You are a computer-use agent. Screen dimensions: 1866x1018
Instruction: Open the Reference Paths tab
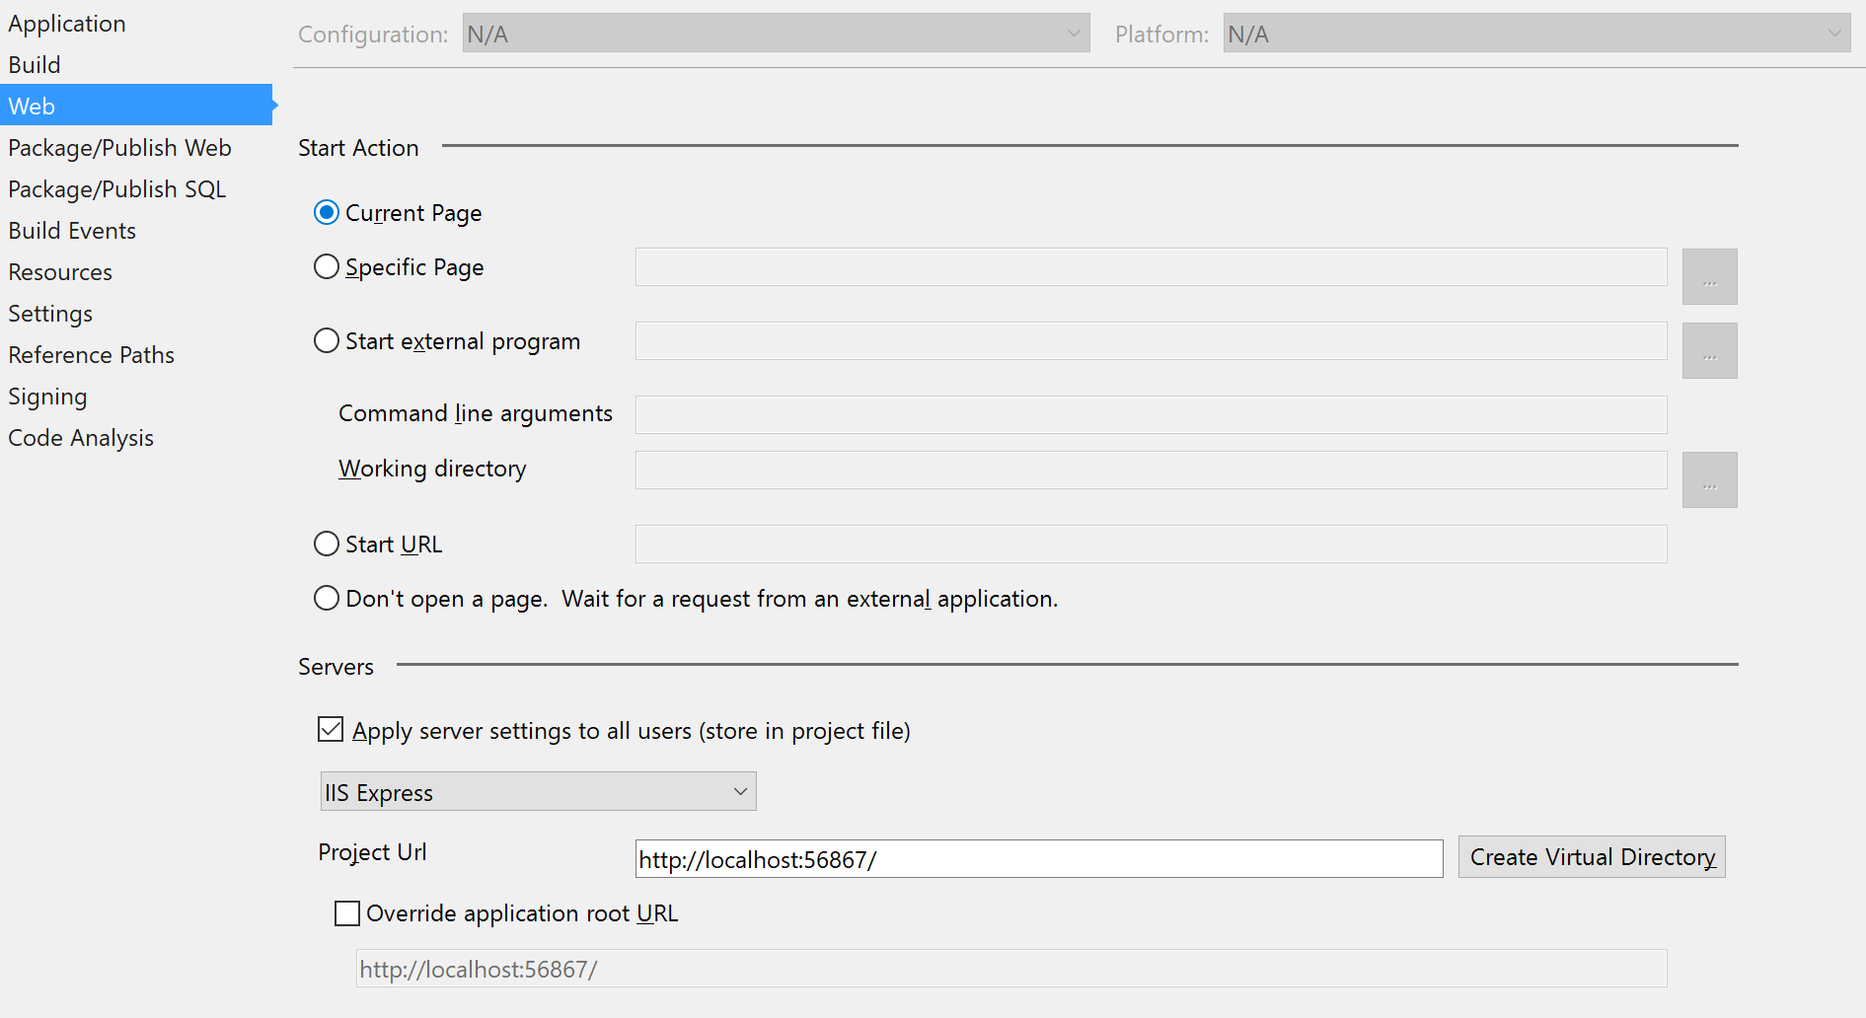(91, 355)
